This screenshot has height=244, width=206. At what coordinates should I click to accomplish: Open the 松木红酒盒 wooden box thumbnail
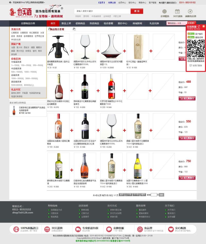click(x=138, y=47)
